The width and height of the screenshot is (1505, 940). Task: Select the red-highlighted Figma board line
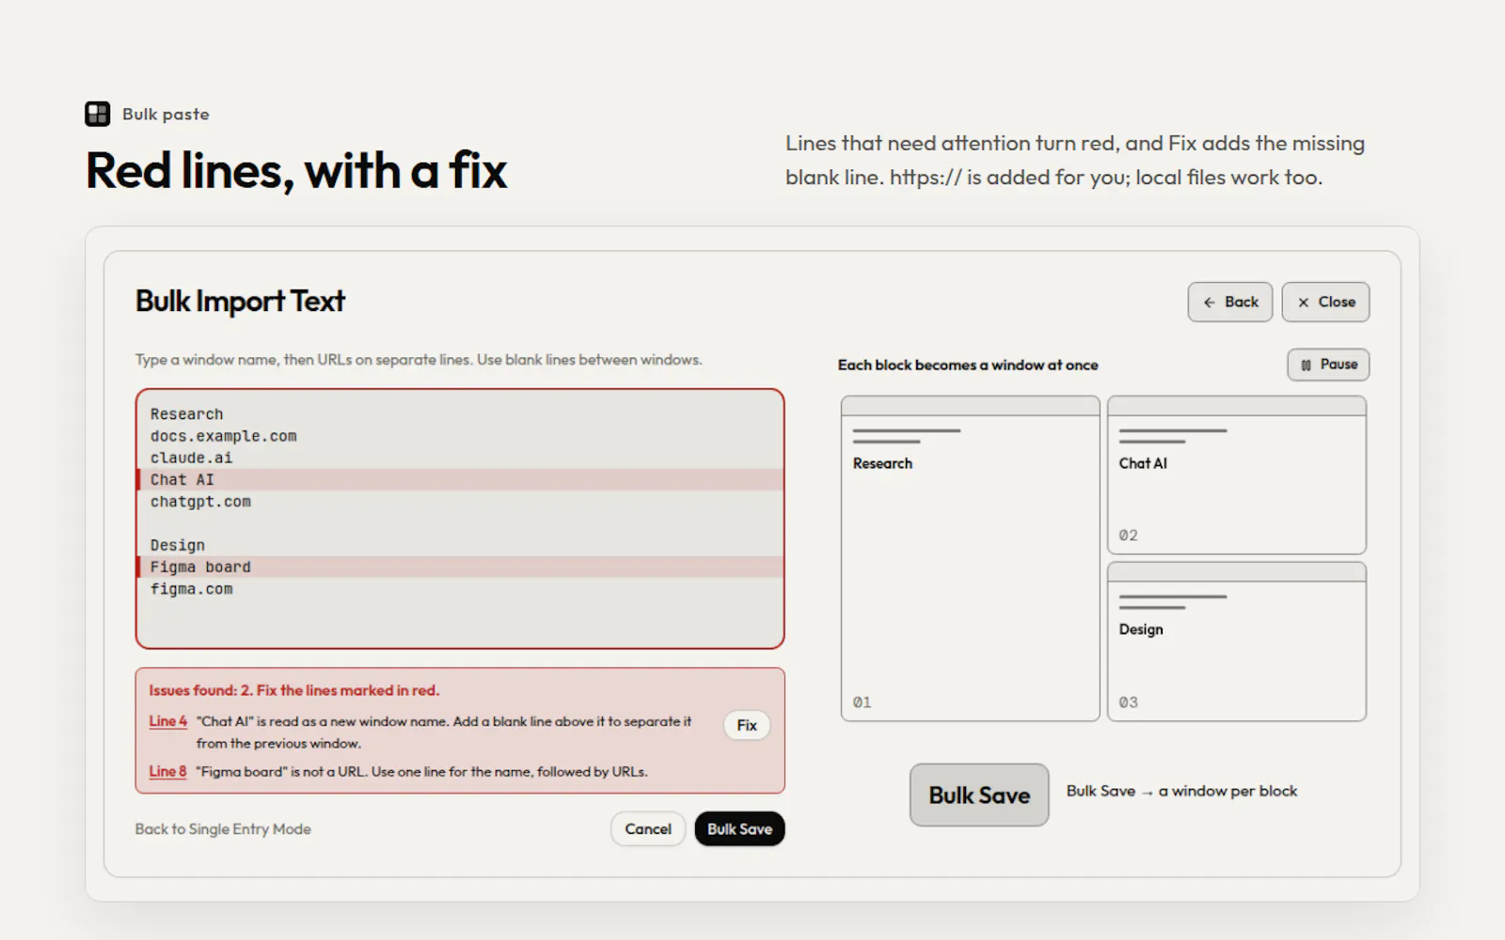460,567
